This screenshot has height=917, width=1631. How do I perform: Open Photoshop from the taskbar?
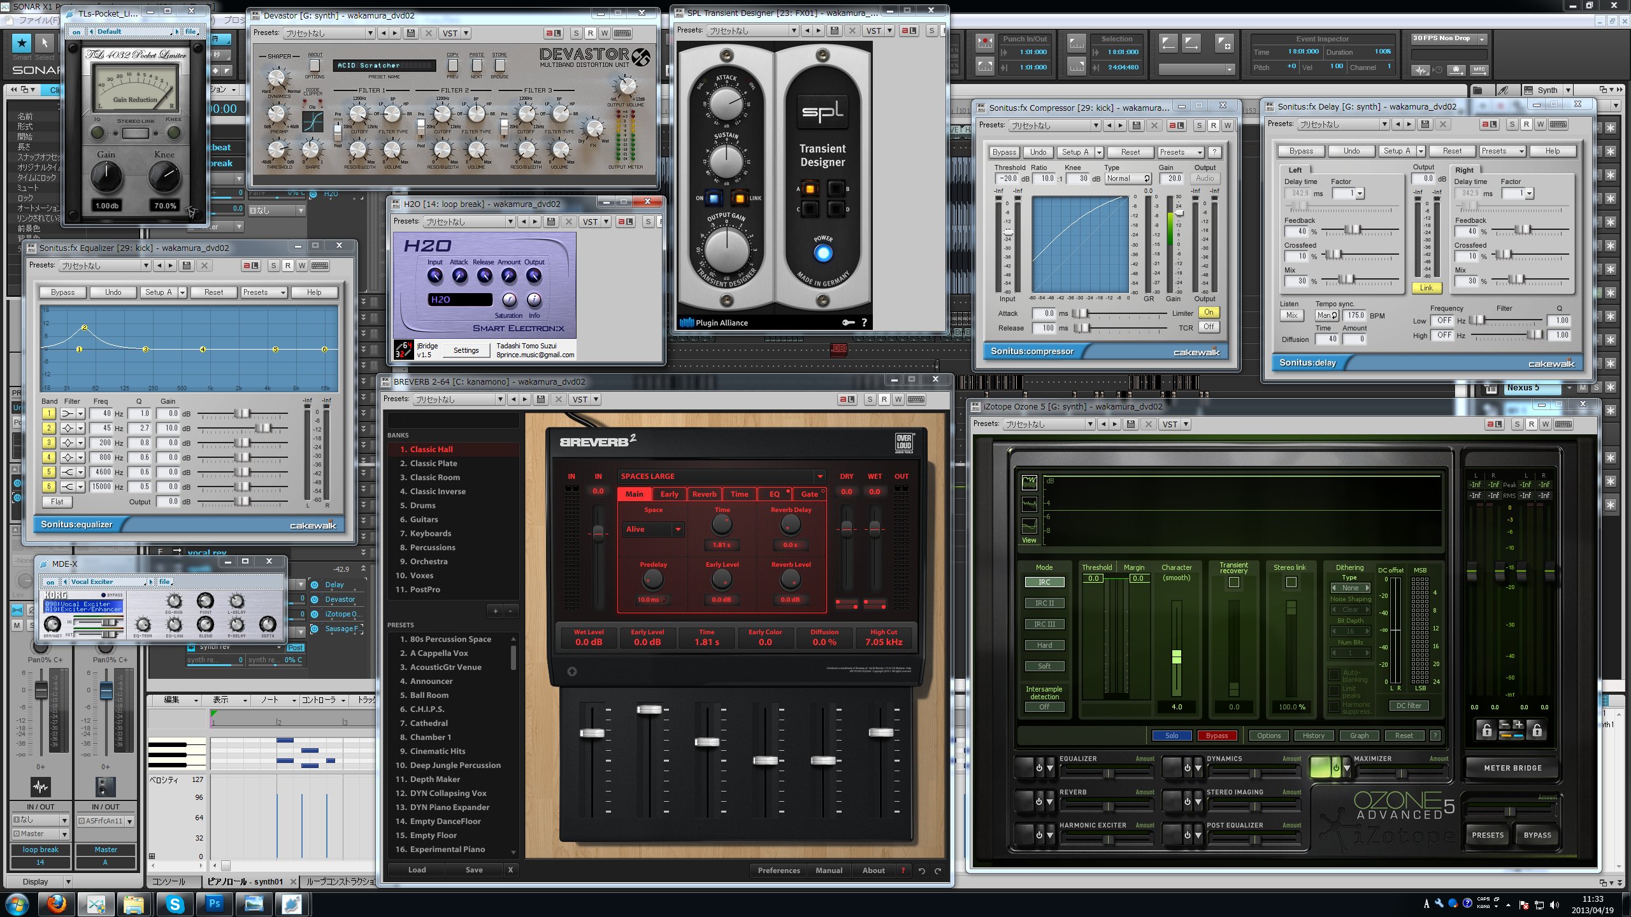(x=214, y=904)
